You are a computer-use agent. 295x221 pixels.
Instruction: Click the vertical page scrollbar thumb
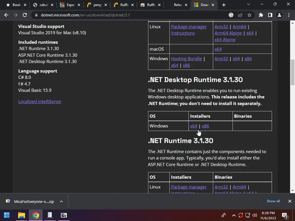tap(292, 72)
